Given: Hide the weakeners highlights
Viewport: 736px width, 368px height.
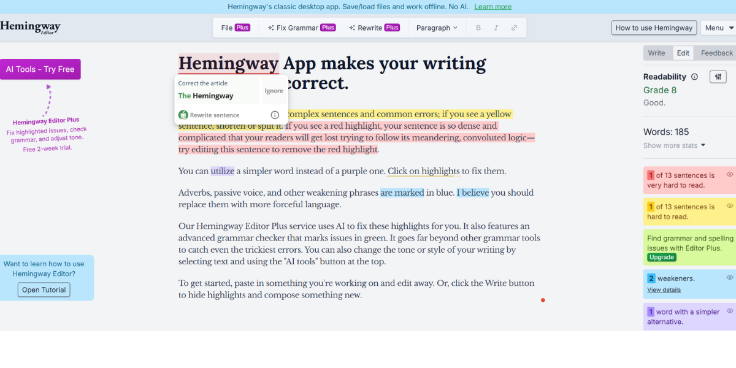Looking at the screenshot, I should 729,278.
